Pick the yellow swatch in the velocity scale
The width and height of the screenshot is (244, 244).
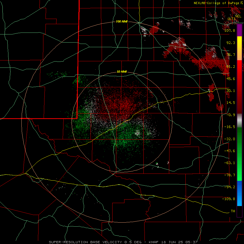pyautogui.click(x=239, y=43)
